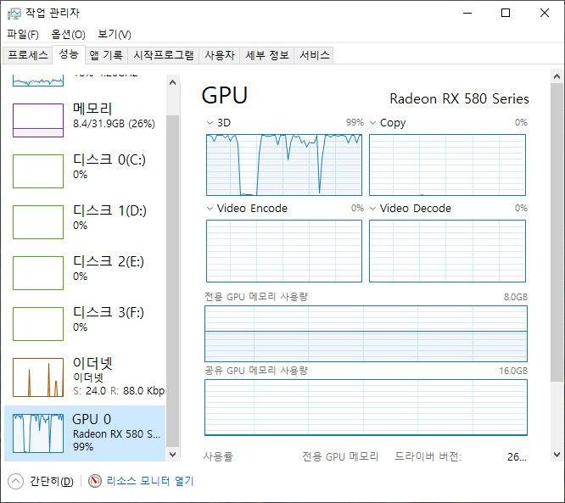Screen dimensions: 565x503
Task: Click the resource monitor gauge icon
Action: coord(95,481)
